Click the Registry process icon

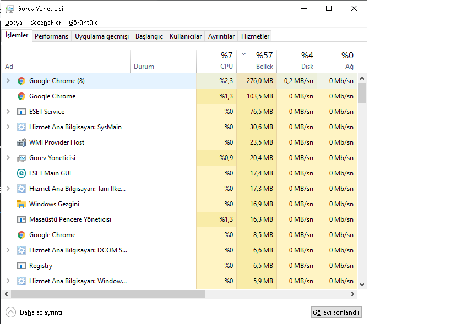tap(21, 266)
